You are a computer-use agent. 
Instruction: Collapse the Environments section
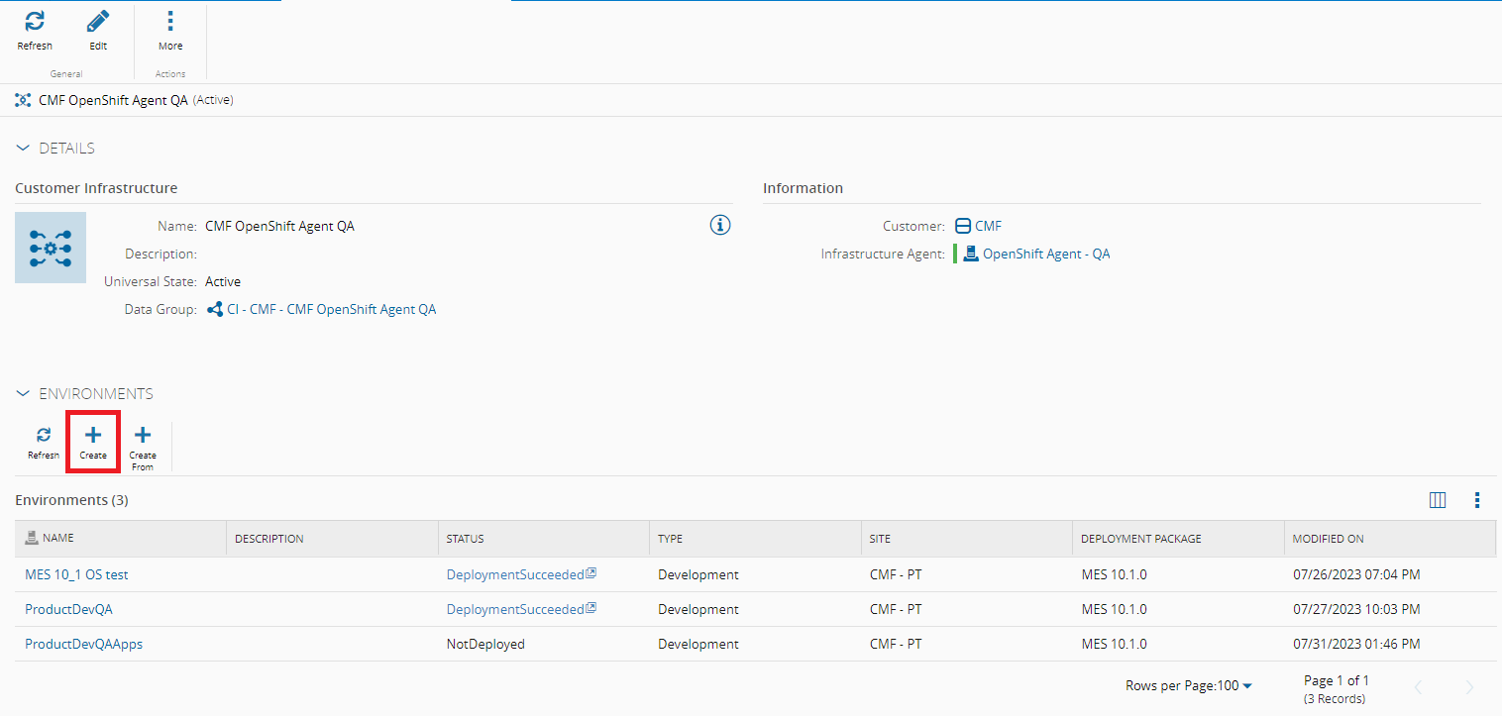tap(24, 394)
